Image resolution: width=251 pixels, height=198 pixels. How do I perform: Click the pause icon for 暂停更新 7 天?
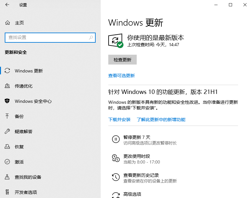116,139
